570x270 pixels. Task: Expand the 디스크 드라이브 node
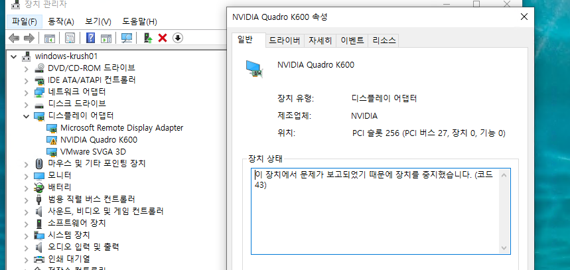pos(26,105)
